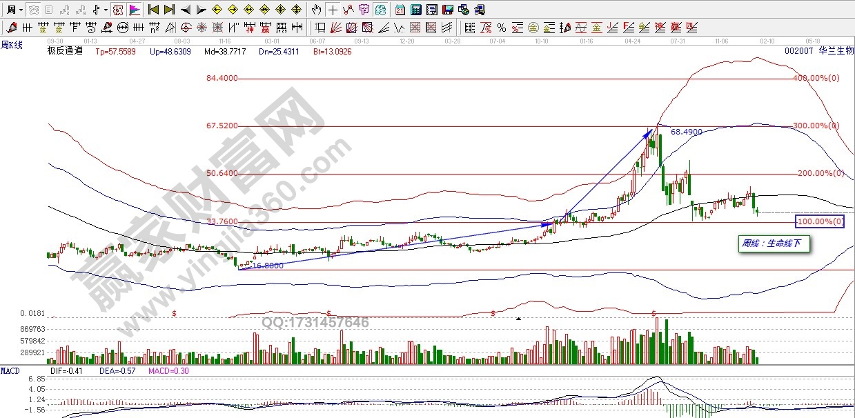Image resolution: width=855 pixels, height=418 pixels.
Task: Step back with black left triangle
Action: (185, 10)
